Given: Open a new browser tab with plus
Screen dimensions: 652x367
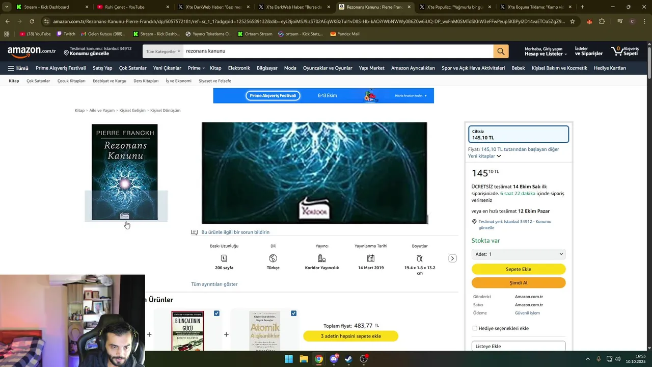Looking at the screenshot, I should click(582, 7).
